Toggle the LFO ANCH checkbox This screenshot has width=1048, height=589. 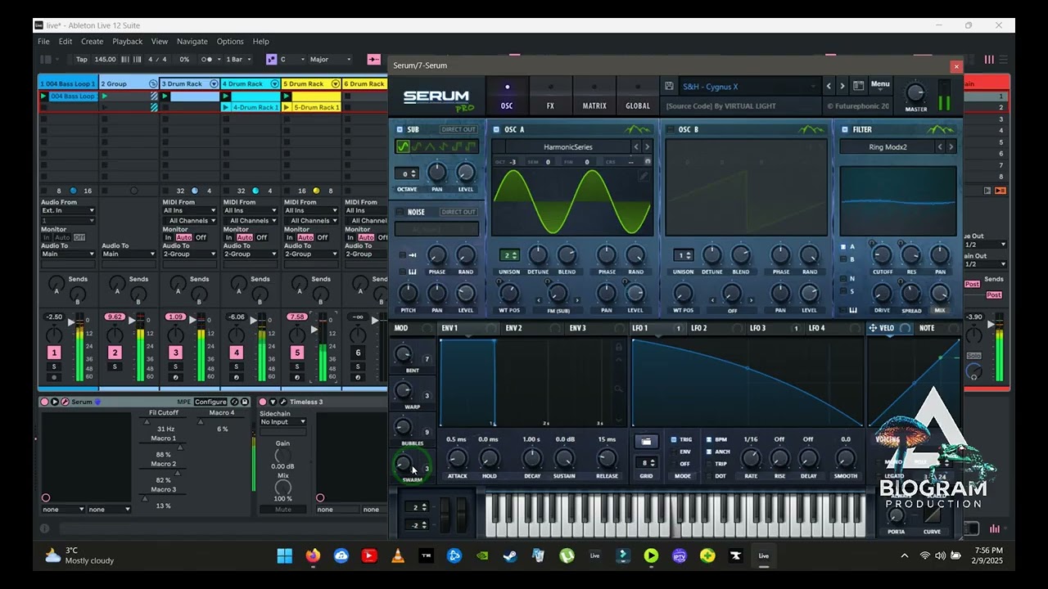(709, 452)
